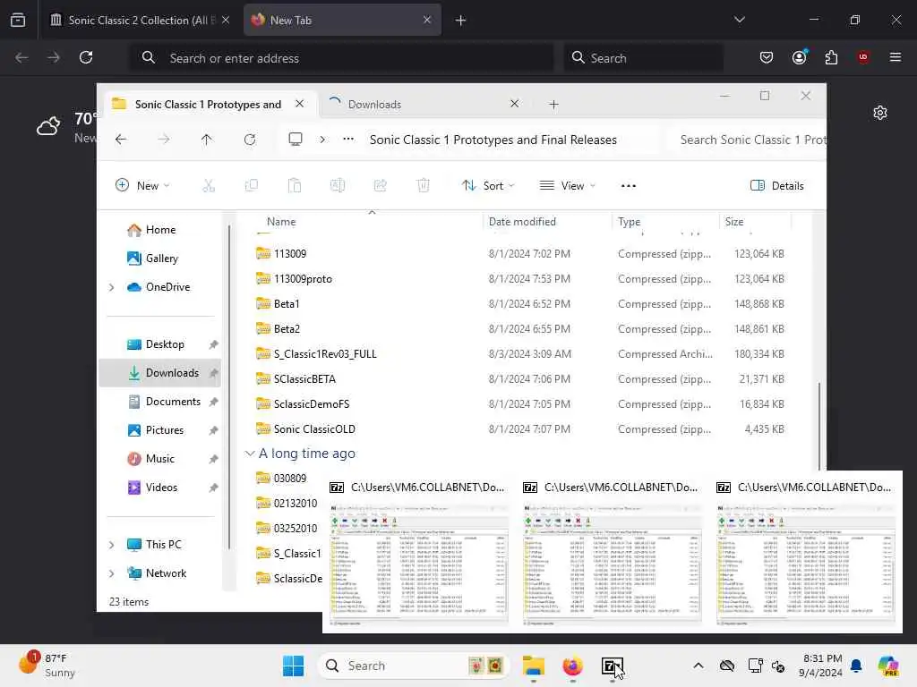Image resolution: width=917 pixels, height=687 pixels.
Task: Open the Firefox hamburger application menu
Action: (x=895, y=57)
